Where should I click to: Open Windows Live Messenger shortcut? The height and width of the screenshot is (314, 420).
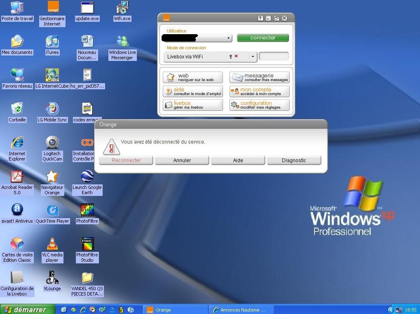(122, 42)
